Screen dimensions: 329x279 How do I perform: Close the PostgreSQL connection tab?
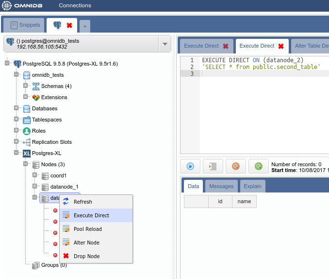pos(69,25)
